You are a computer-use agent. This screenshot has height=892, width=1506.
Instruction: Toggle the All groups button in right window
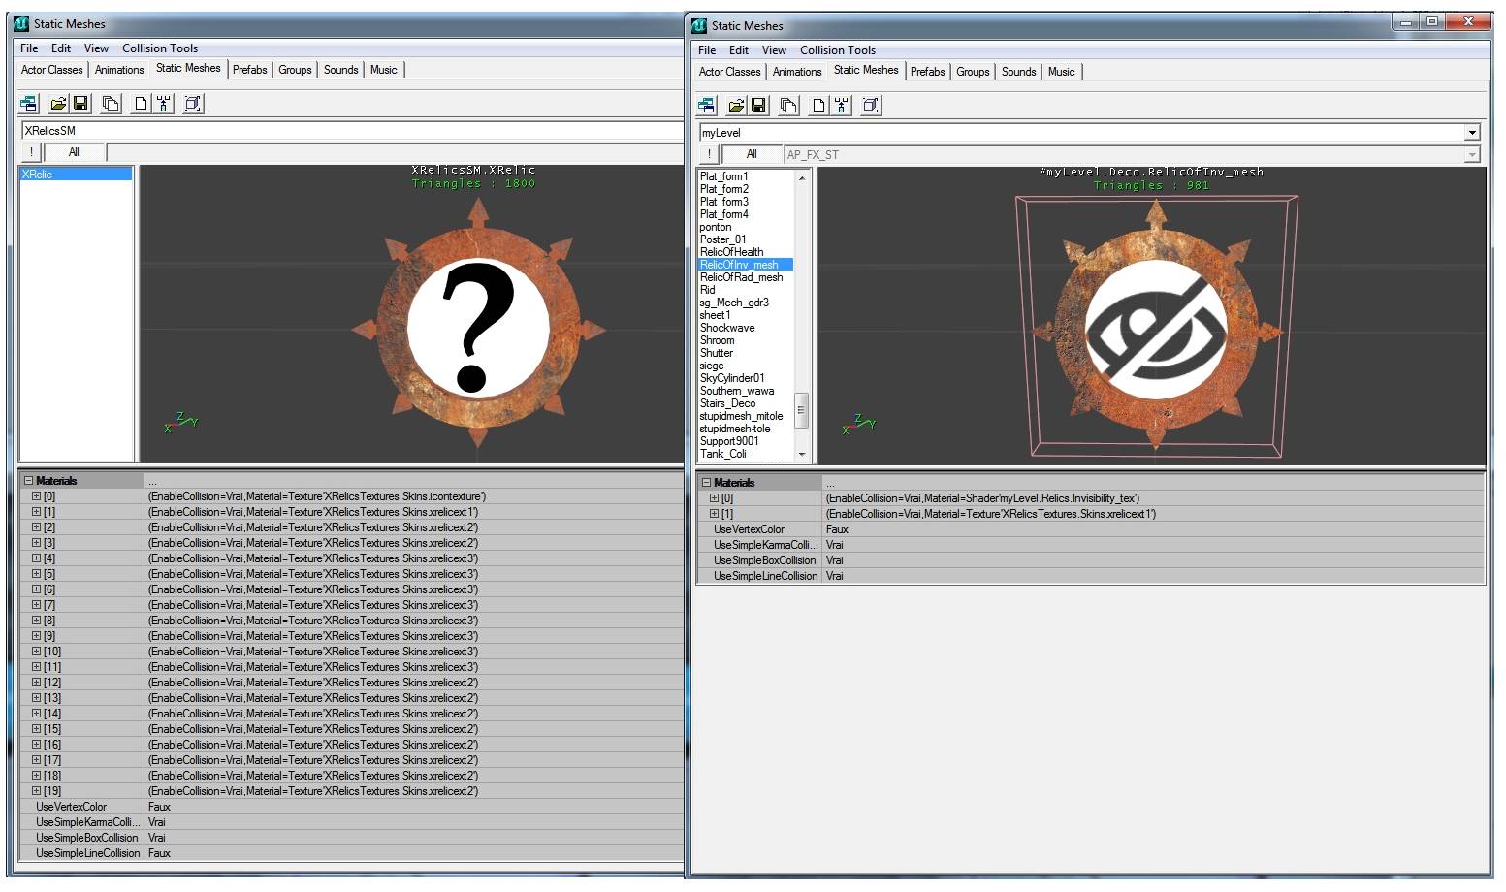pos(752,154)
